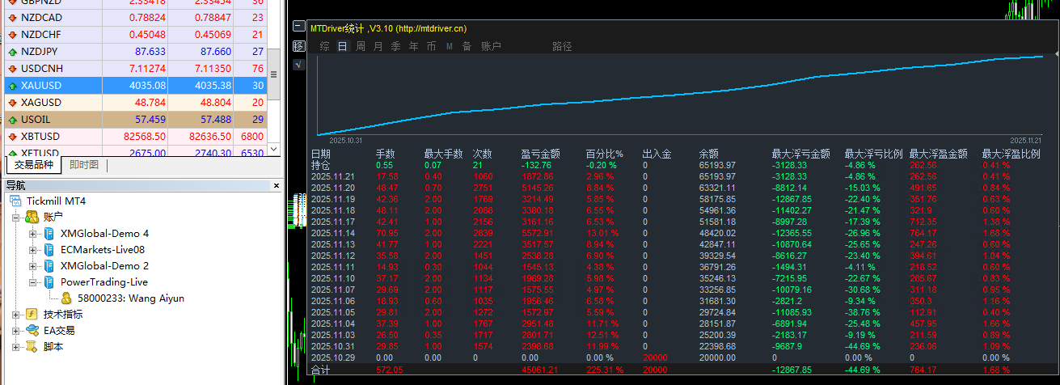Expand the ECMarkets-Live08 node
Screen dimensions: 1060x385
(x=32, y=249)
